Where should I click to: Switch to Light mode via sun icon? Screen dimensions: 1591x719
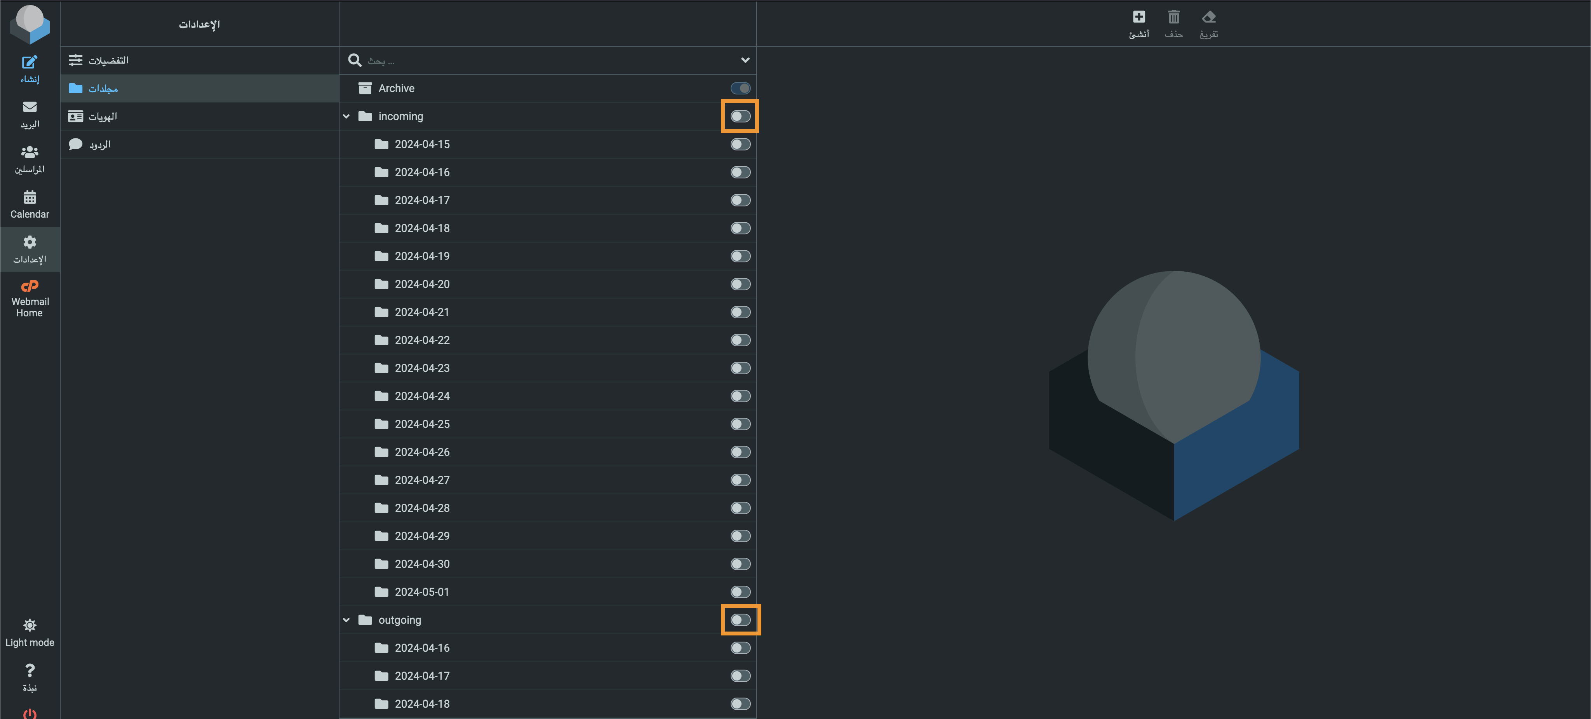(30, 625)
